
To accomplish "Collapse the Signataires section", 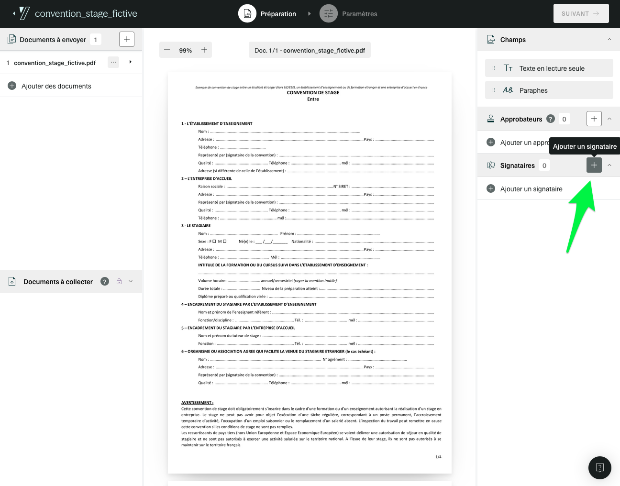I will (x=609, y=165).
